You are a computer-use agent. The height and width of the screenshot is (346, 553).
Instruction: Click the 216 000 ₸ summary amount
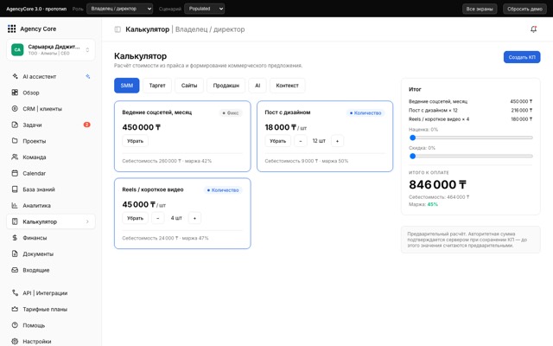point(522,110)
